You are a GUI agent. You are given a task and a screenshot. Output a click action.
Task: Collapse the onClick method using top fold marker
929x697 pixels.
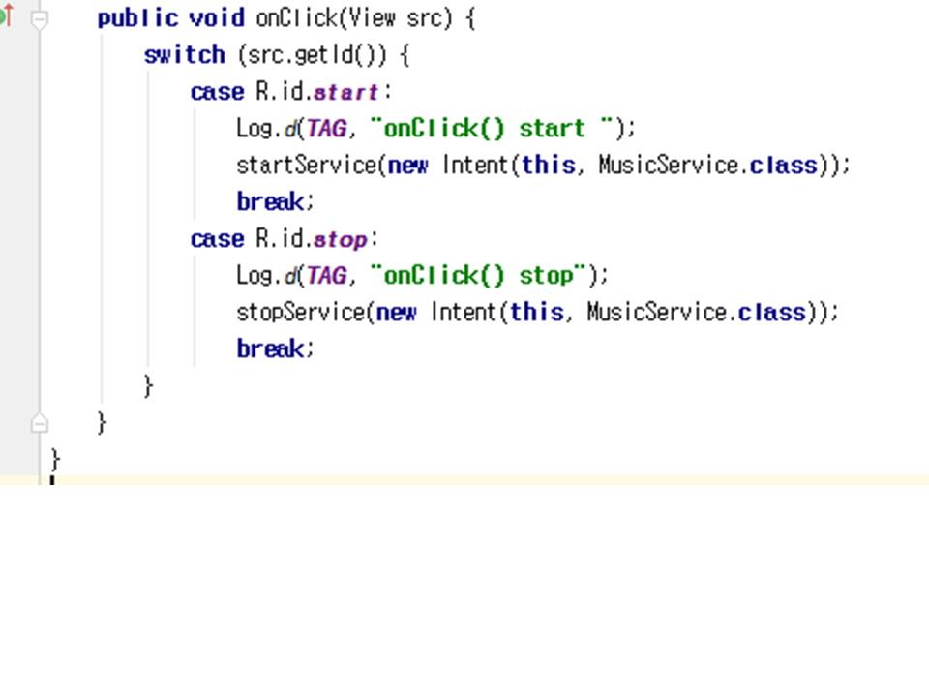point(39,19)
